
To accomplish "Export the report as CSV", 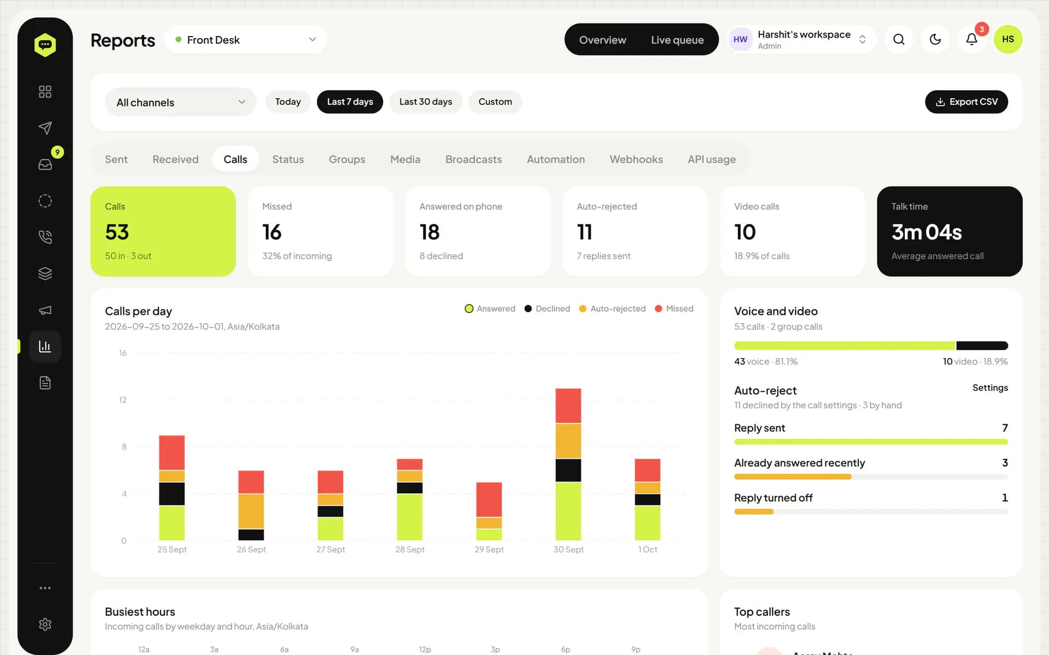I will pos(967,102).
